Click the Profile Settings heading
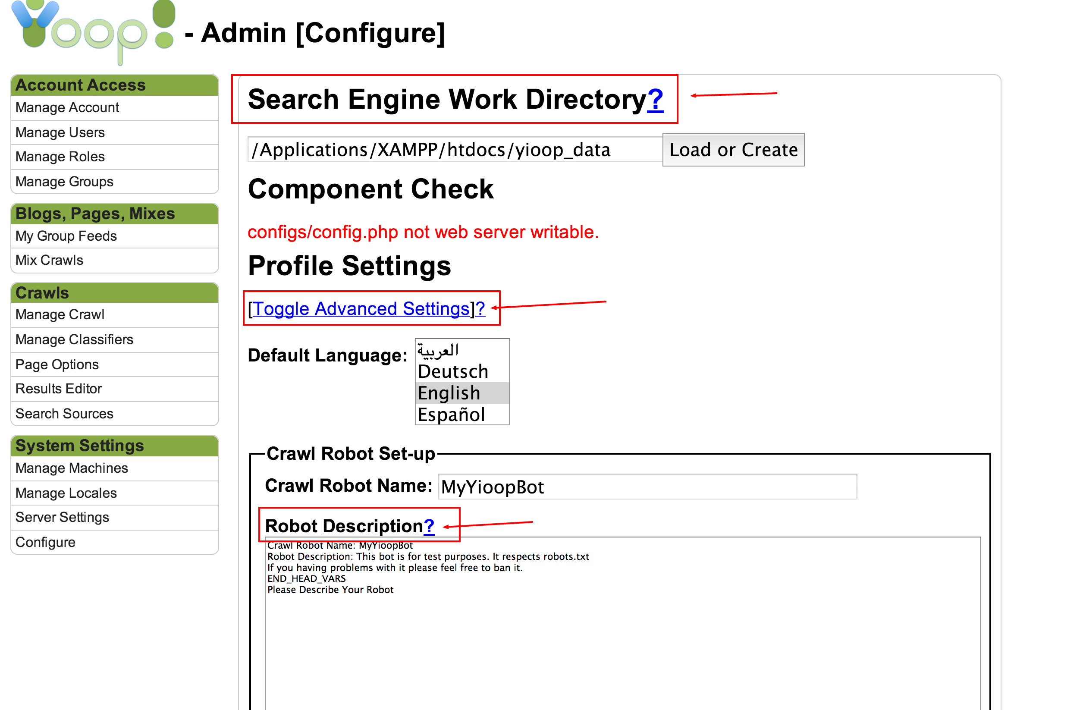This screenshot has width=1083, height=710. pos(349,266)
